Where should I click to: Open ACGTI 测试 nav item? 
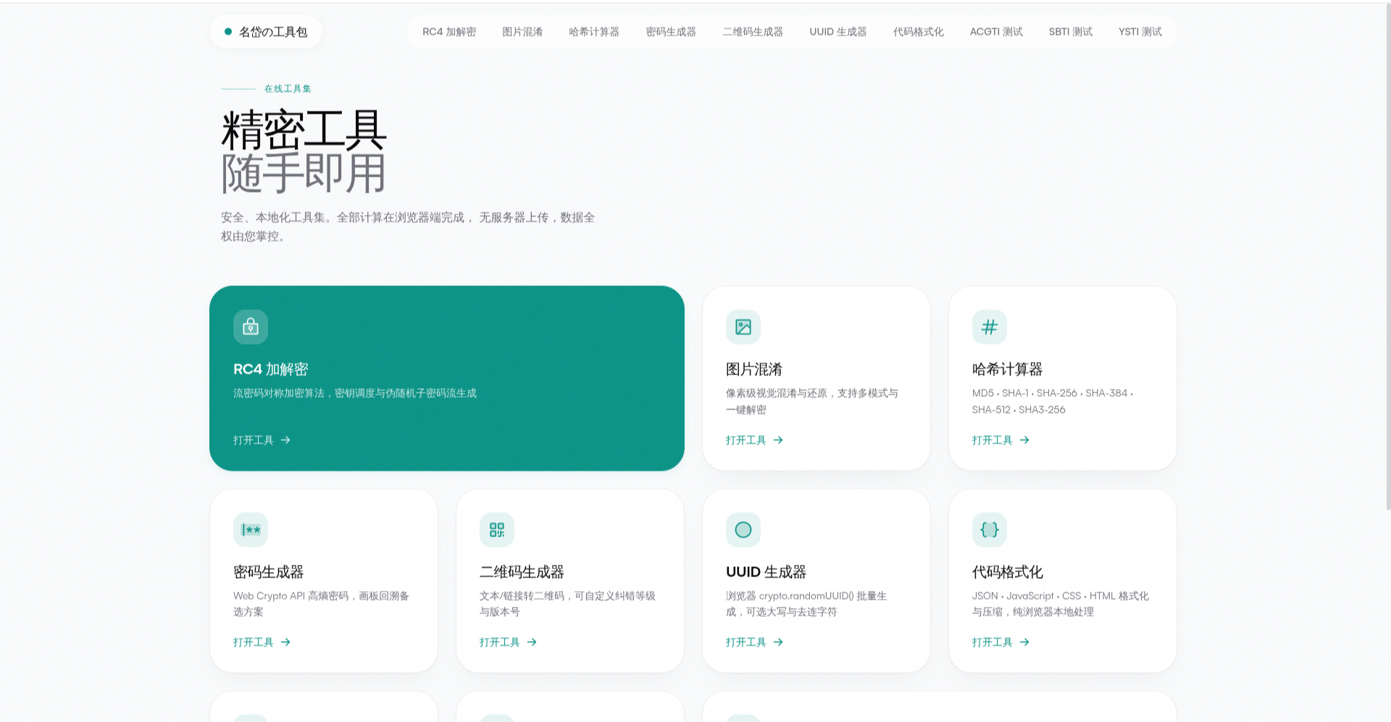[996, 32]
